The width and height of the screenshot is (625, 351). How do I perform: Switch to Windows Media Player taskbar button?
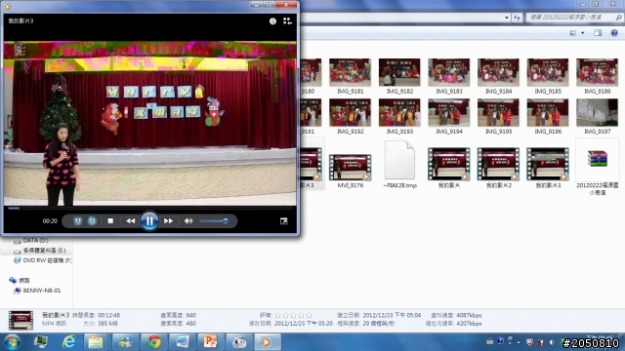267,342
